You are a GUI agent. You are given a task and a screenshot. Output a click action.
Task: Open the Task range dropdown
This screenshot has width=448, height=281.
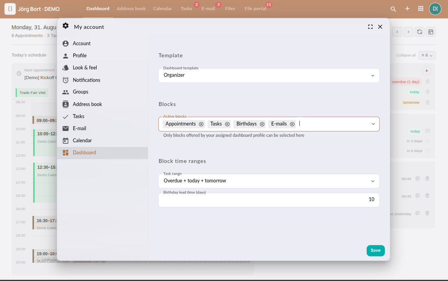[269, 181]
